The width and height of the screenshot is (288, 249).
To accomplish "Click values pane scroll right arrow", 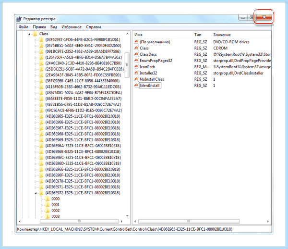I will tap(268, 222).
